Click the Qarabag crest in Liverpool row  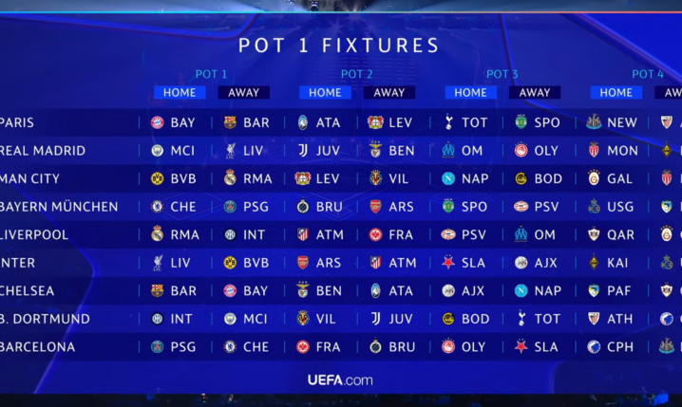point(594,234)
